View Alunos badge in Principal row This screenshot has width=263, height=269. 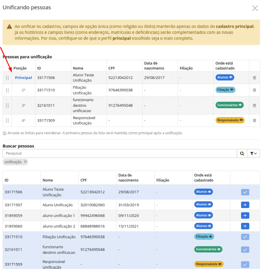click(225, 77)
